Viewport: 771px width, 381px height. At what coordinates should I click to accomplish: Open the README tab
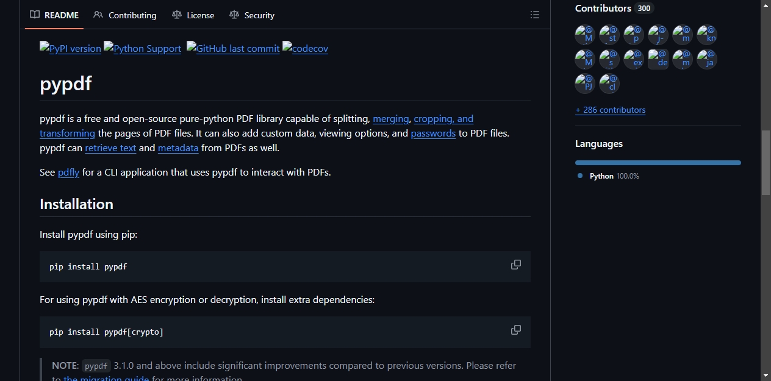pos(54,15)
